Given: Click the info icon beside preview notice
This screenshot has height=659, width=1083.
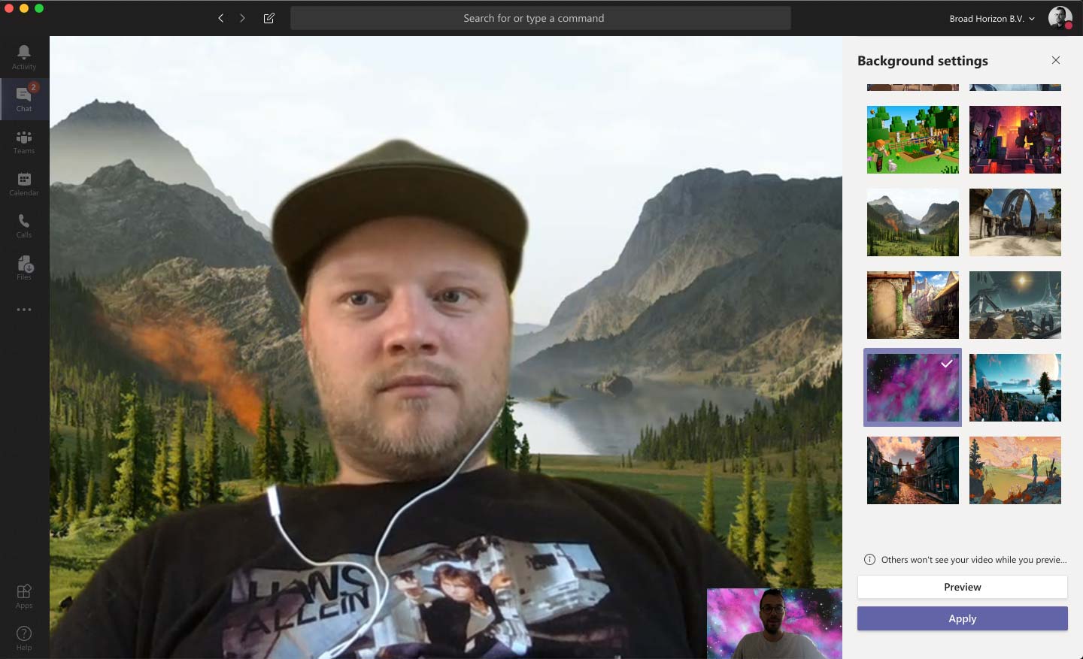Looking at the screenshot, I should [870, 559].
